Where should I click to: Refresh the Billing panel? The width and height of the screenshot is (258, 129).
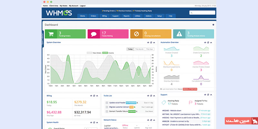coord(94,95)
